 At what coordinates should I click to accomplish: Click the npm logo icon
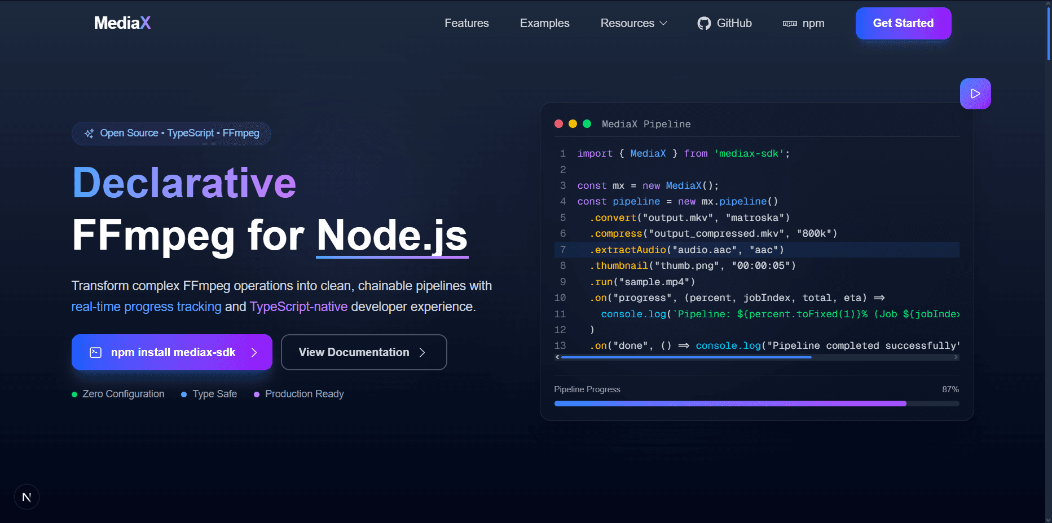790,24
